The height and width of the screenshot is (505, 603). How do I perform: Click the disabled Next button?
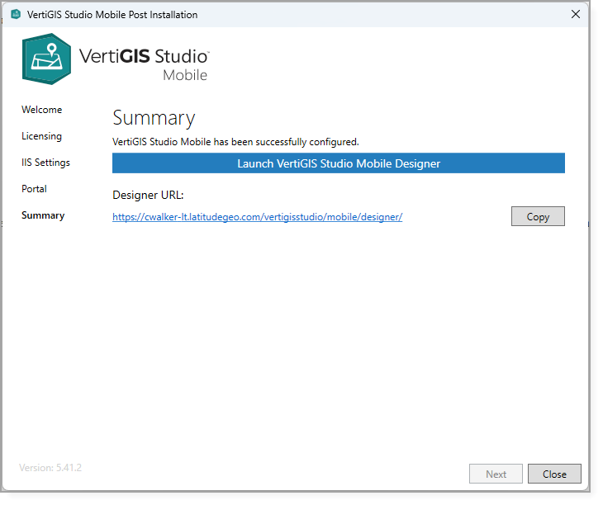click(496, 474)
